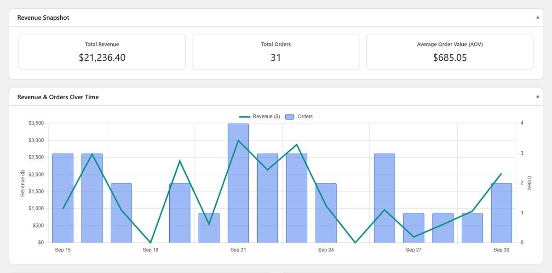This screenshot has height=273, width=552.
Task: Click the teal Revenue legend line swatch
Action: (245, 117)
